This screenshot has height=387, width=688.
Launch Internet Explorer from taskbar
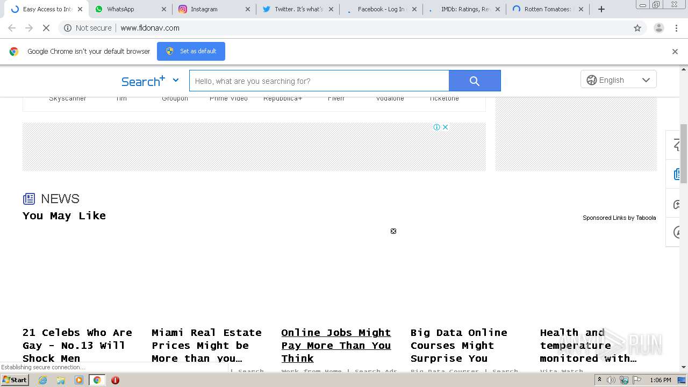(x=42, y=380)
